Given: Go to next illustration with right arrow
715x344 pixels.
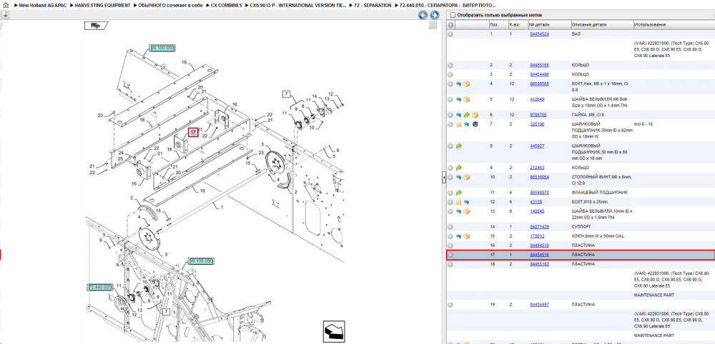Looking at the screenshot, I should pos(435,15).
